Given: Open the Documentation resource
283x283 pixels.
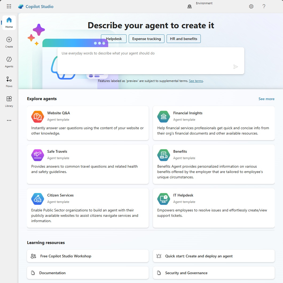Looking at the screenshot, I should click(x=88, y=273).
